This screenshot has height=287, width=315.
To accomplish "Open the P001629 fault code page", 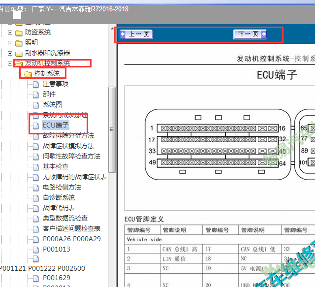I will click(57, 278).
